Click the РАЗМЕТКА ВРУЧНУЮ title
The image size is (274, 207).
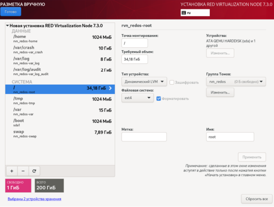[x=23, y=4]
